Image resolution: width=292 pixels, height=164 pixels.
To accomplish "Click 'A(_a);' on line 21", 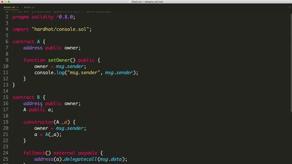I will [53, 134].
